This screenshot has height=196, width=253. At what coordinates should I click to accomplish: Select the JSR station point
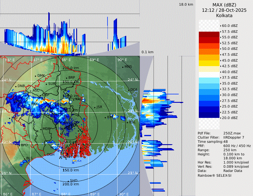pyautogui.click(x=95, y=107)
